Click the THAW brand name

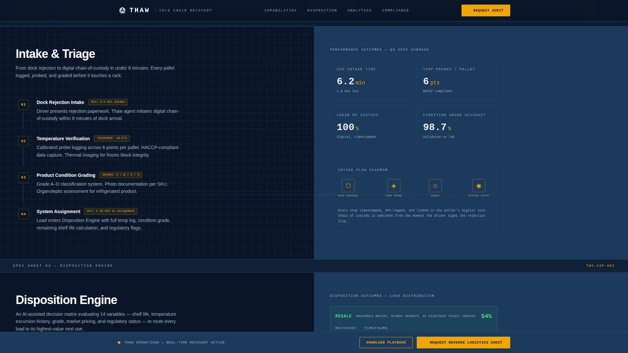click(x=139, y=10)
